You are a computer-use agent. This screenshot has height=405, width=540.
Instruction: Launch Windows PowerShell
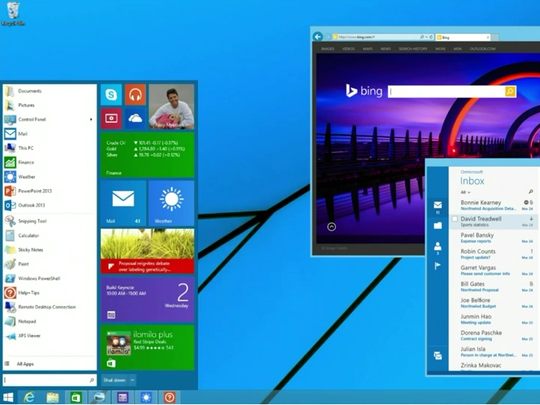point(49,279)
